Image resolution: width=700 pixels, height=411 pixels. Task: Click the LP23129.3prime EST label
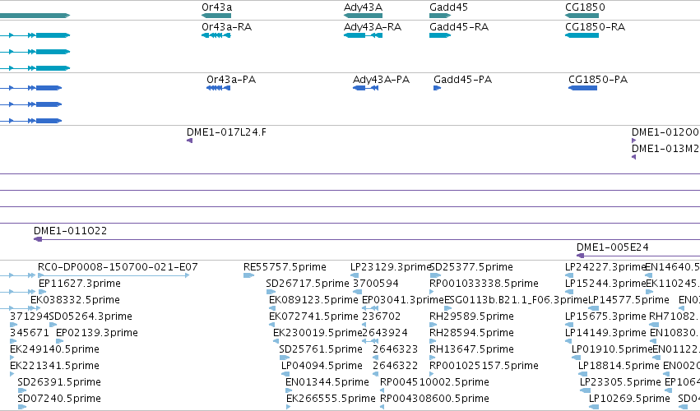pyautogui.click(x=390, y=267)
